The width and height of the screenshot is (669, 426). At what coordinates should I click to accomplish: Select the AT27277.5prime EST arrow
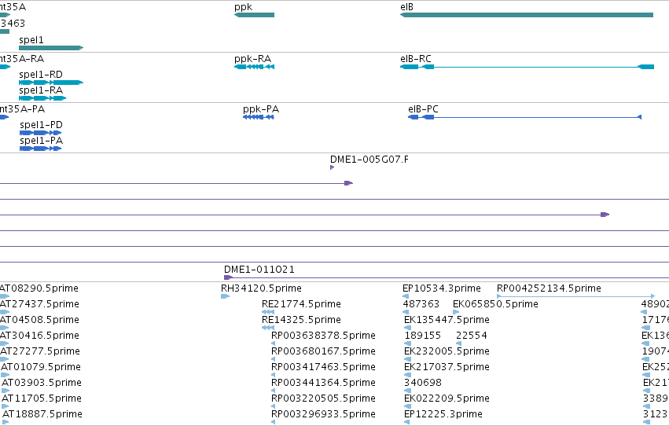click(4, 359)
